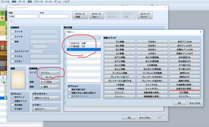This screenshot has height=127, width=209.
Task: Toggle the 歩行アニメ option checkbox
Action: click(12, 97)
